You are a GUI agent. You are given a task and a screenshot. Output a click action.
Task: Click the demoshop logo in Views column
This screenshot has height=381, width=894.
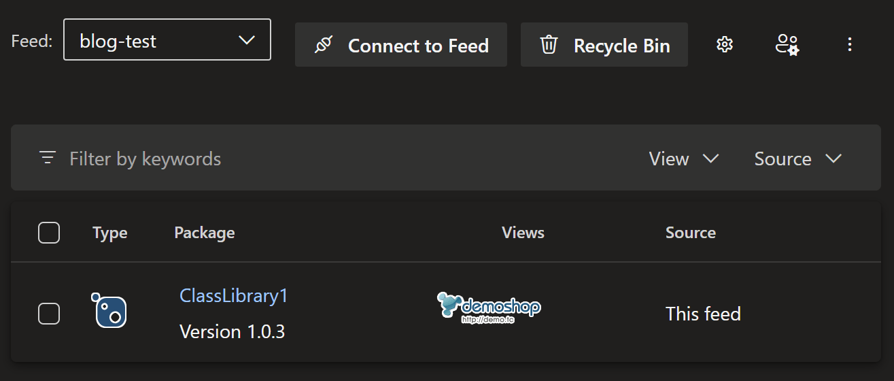[x=489, y=308]
